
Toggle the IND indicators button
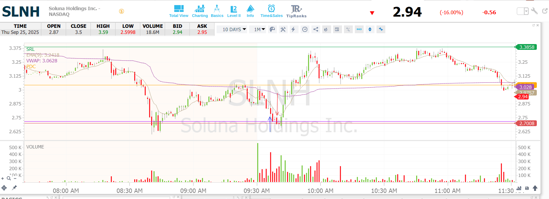click(359, 29)
